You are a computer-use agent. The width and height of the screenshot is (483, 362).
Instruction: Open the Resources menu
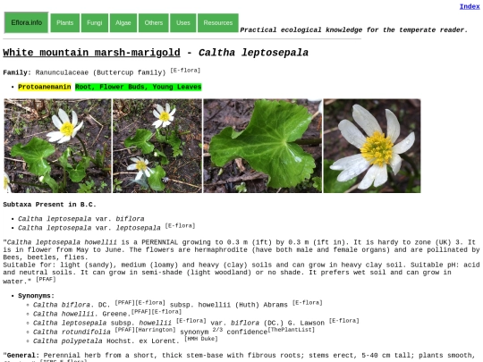point(218,22)
